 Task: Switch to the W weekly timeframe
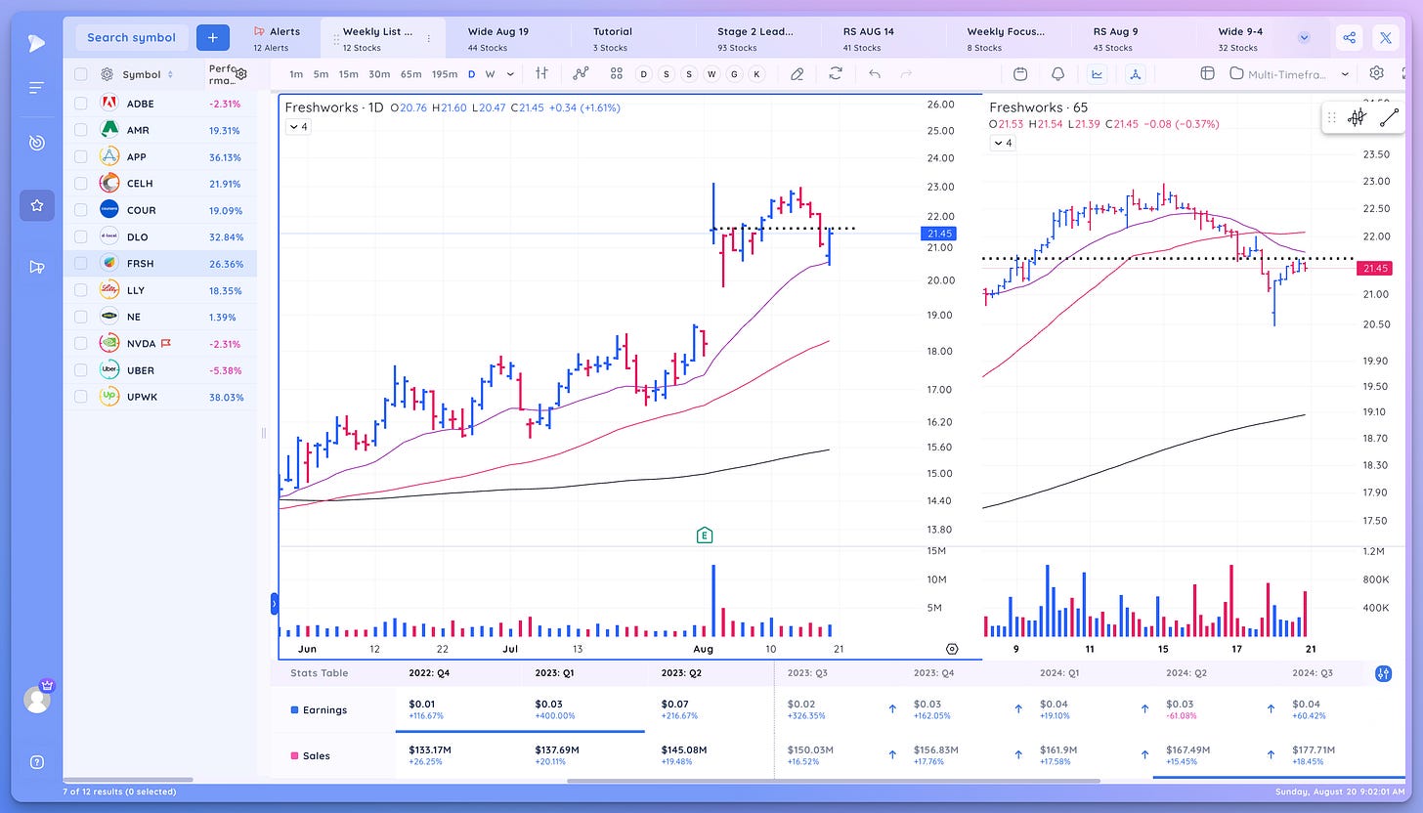coord(491,74)
